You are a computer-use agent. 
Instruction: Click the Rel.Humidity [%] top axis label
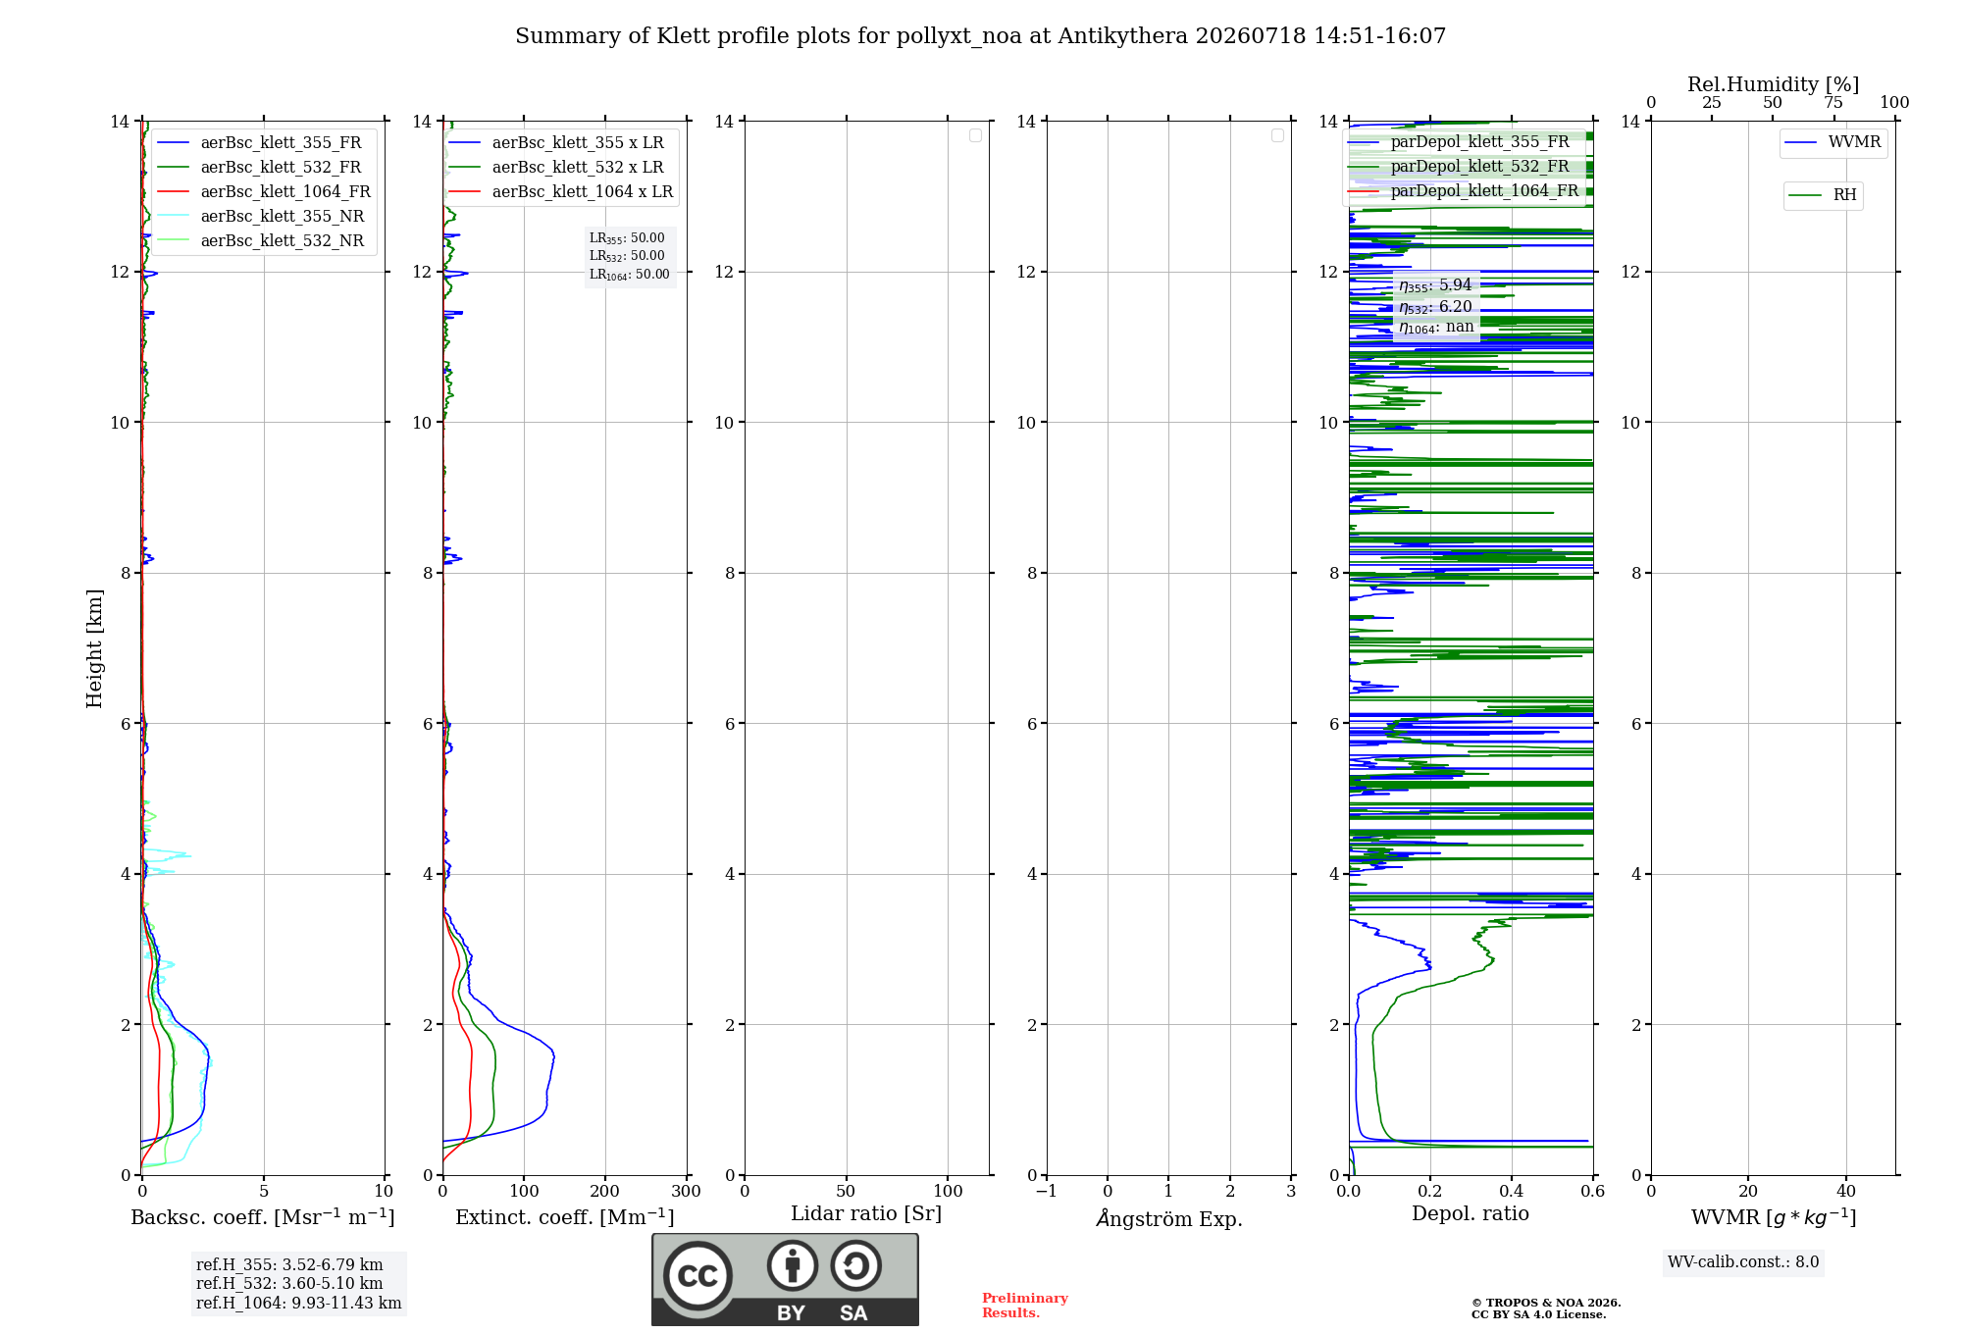pyautogui.click(x=1773, y=84)
